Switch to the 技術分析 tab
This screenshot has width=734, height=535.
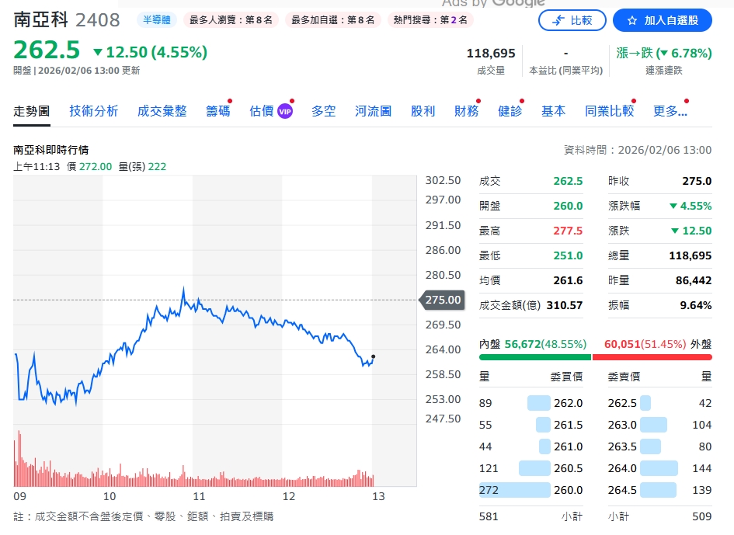[93, 111]
